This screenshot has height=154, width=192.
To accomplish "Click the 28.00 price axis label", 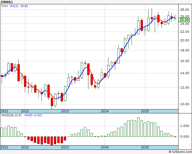I will coord(185,10).
